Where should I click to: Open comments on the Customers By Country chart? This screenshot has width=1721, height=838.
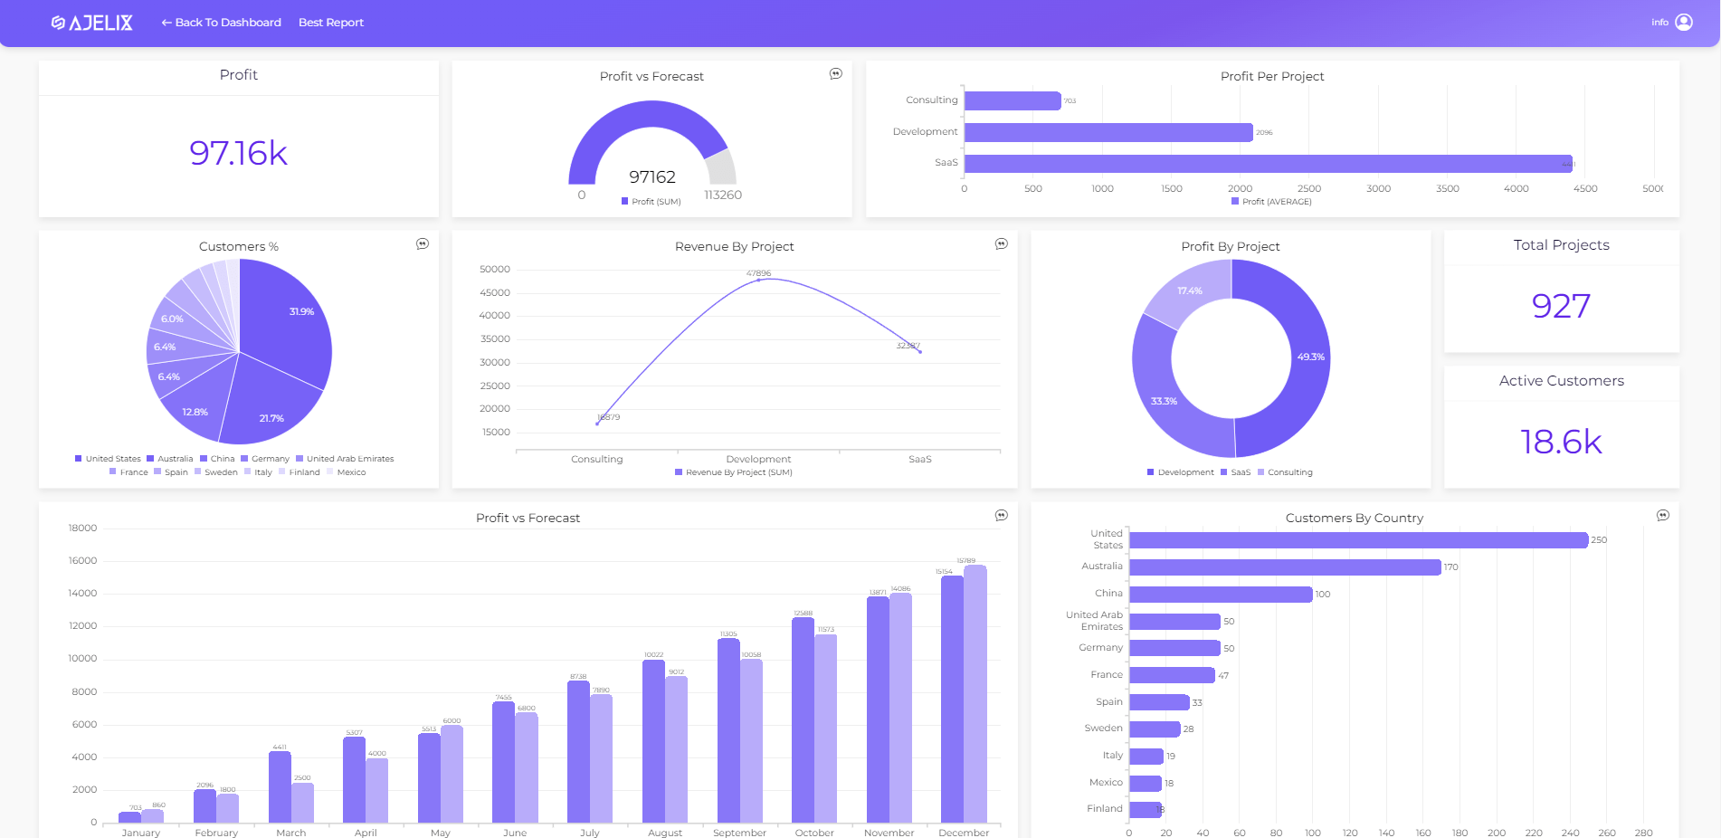(1663, 515)
